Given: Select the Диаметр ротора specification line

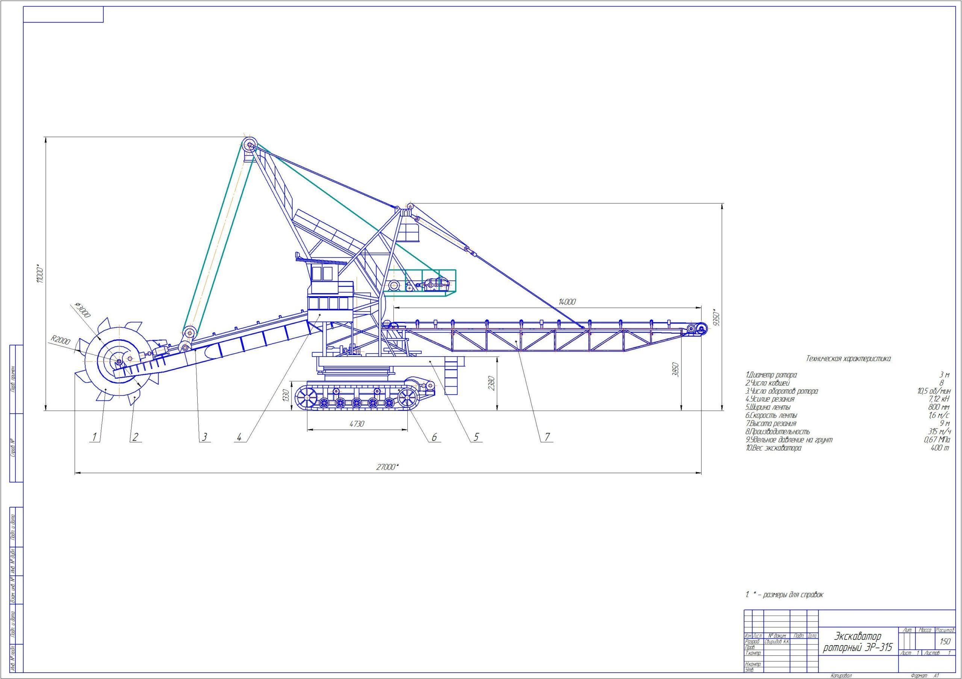Looking at the screenshot, I should point(771,375).
